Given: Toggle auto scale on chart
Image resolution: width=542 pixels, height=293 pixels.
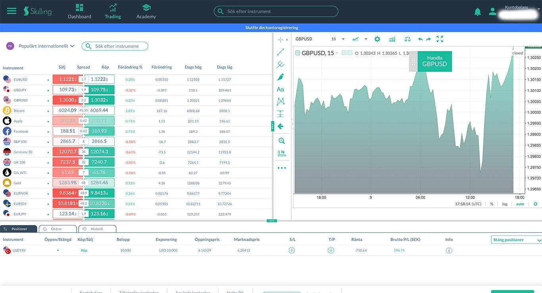Looking at the screenshot, I should [x=520, y=204].
